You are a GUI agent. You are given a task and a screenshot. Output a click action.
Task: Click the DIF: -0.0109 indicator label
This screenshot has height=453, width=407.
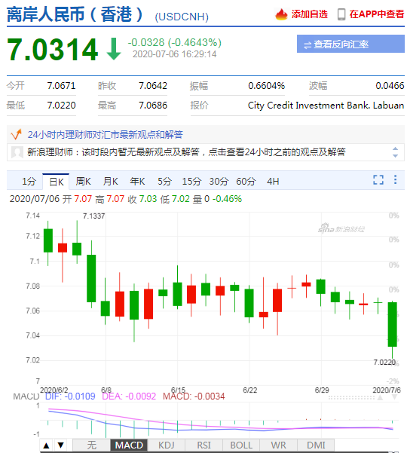(70, 396)
